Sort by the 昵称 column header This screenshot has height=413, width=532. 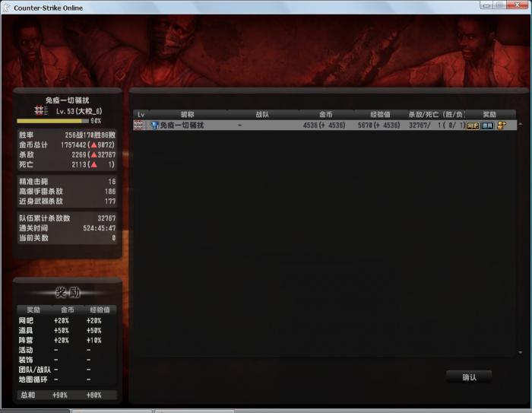click(x=187, y=115)
